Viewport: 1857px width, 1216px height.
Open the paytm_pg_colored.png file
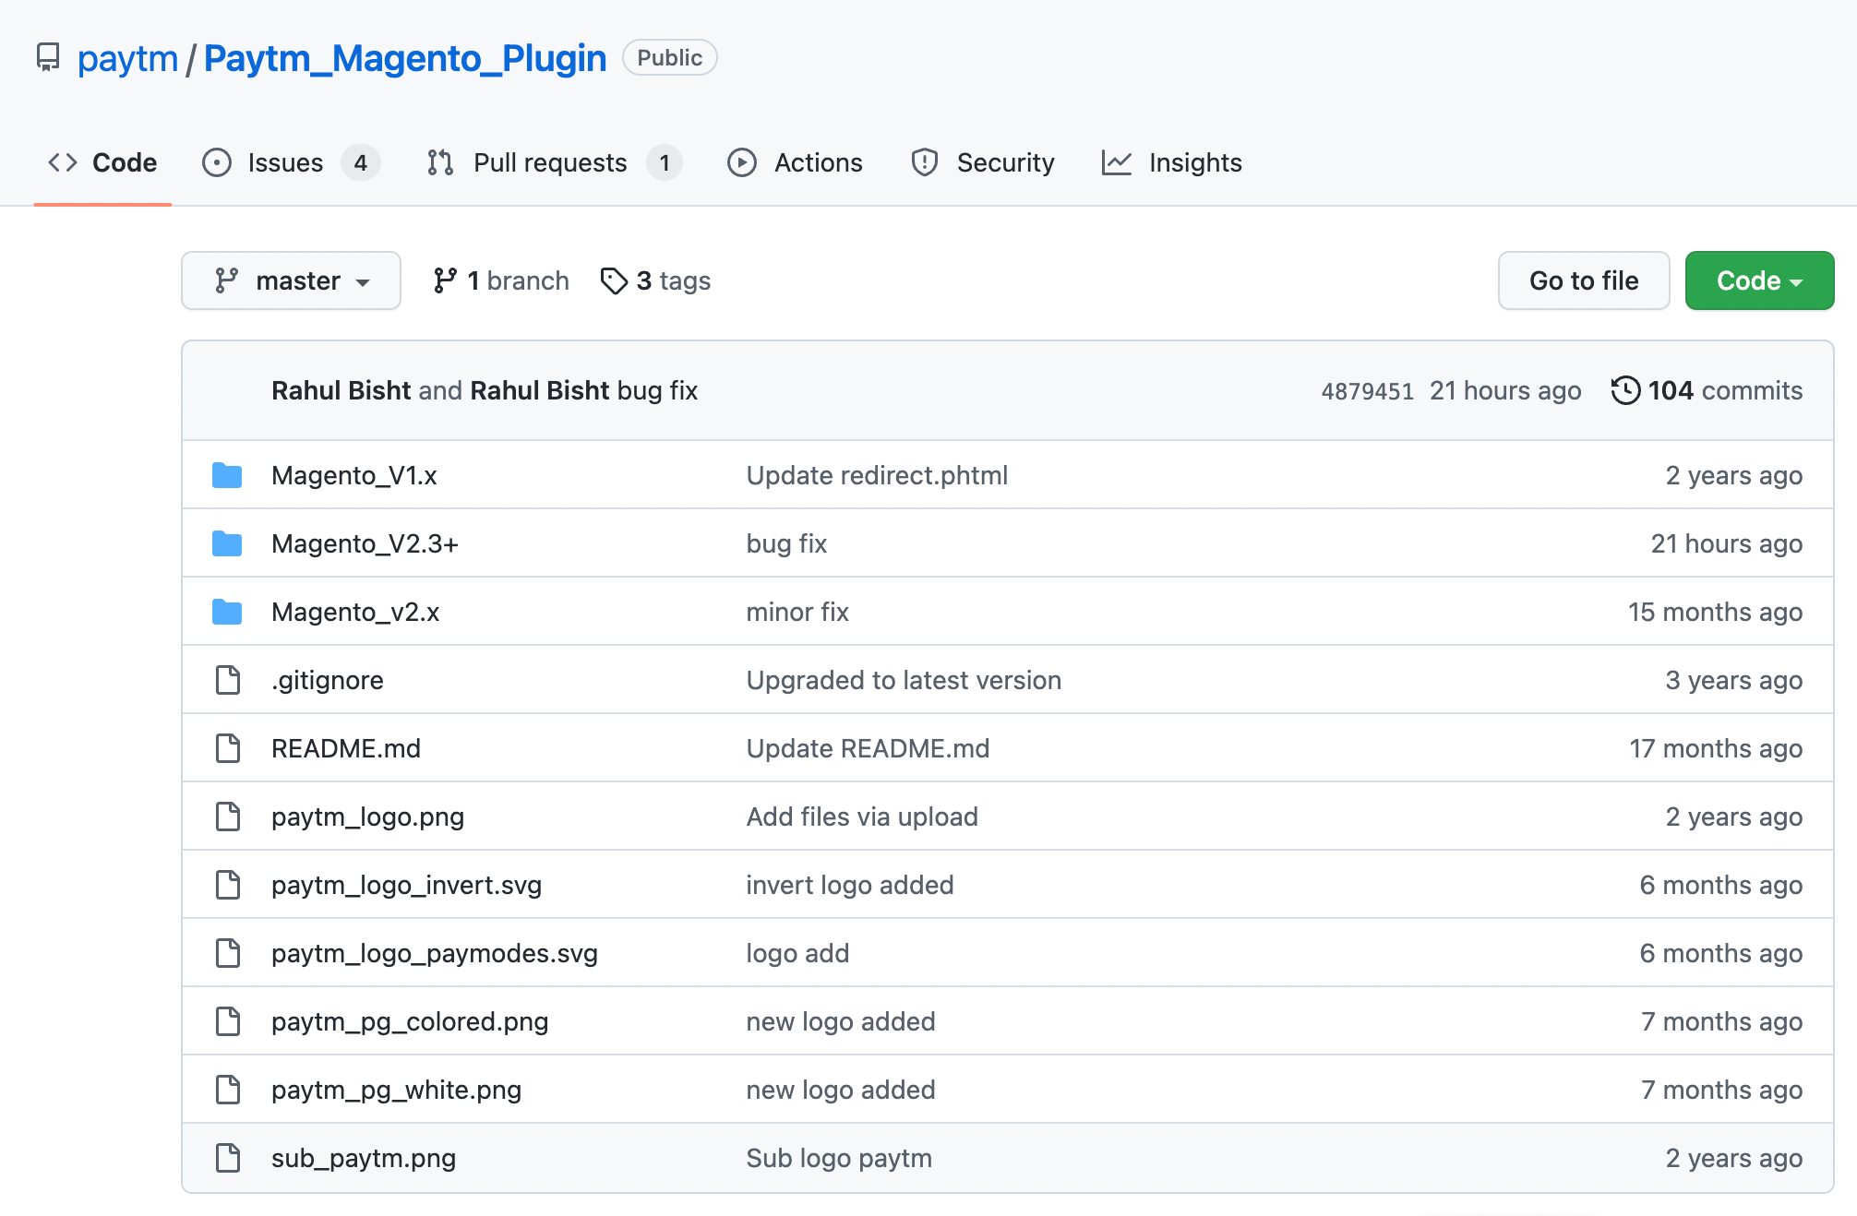(x=410, y=1021)
